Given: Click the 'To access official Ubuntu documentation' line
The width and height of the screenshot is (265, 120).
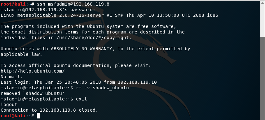Looking at the screenshot, I should coord(76,65).
